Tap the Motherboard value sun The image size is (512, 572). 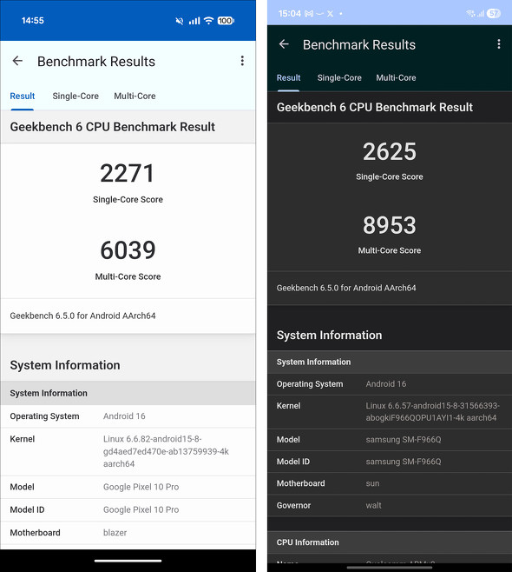tap(372, 483)
